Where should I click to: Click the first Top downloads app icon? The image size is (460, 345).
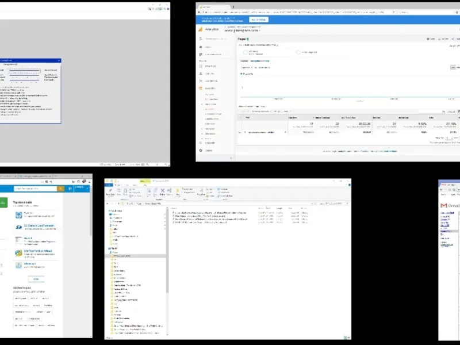(x=19, y=215)
